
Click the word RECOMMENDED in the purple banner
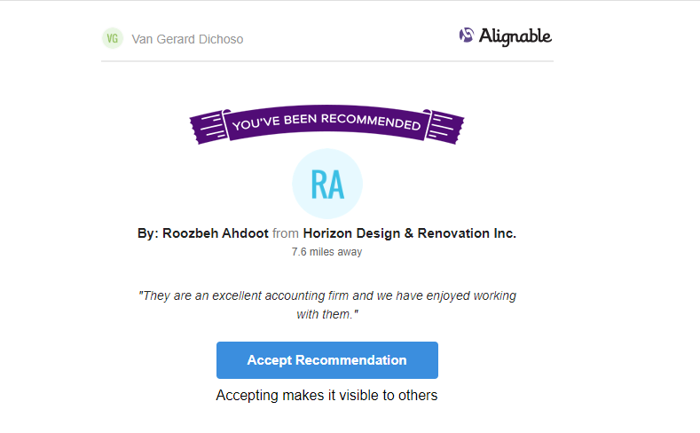pyautogui.click(x=371, y=121)
